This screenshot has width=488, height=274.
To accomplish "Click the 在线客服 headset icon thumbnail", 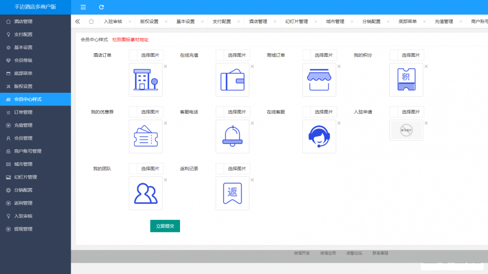I will click(319, 136).
